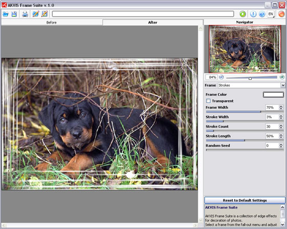Image resolution: width=287 pixels, height=229 pixels.
Task: Switch to the Before tab
Action: point(52,23)
